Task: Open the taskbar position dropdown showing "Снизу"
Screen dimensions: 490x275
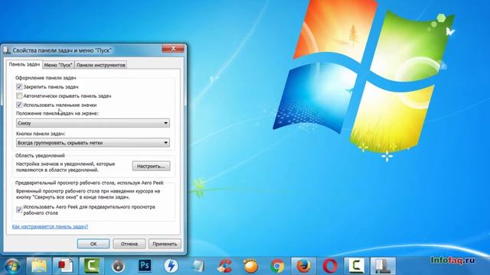Action: click(x=93, y=123)
